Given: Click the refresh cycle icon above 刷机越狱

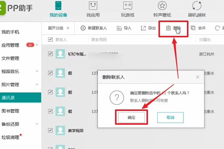Looking at the screenshot, I should (197, 6).
